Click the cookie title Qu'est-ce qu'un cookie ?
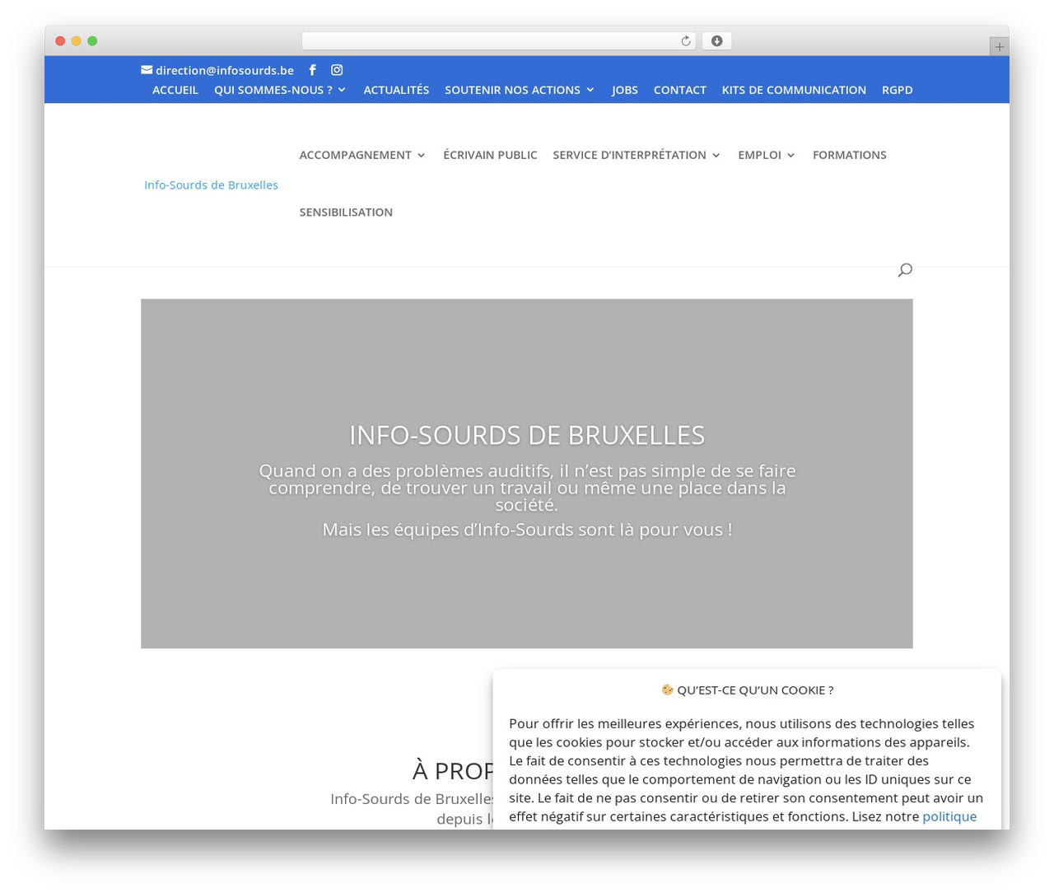 point(755,690)
